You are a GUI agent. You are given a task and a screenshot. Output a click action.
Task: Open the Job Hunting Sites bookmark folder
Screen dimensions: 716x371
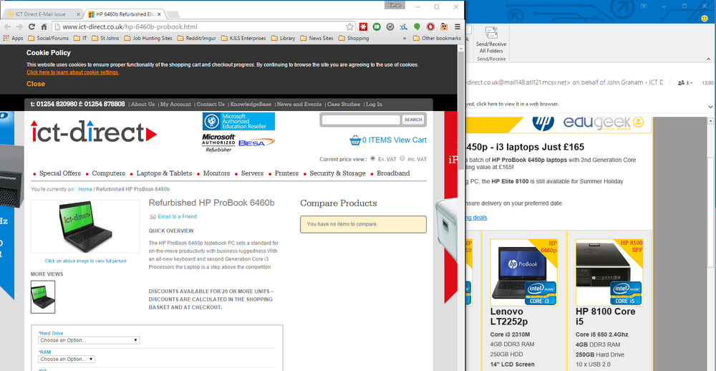tap(148, 39)
